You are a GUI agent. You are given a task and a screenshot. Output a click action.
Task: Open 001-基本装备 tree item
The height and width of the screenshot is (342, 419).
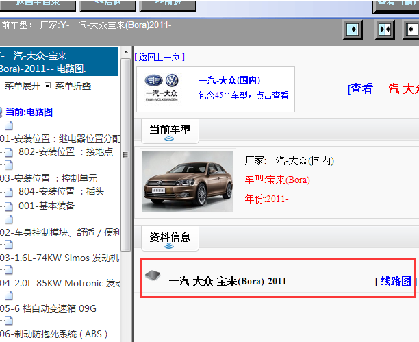[47, 206]
